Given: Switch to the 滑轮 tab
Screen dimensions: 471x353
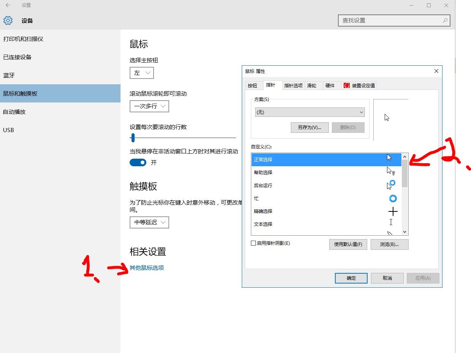Looking at the screenshot, I should (312, 85).
